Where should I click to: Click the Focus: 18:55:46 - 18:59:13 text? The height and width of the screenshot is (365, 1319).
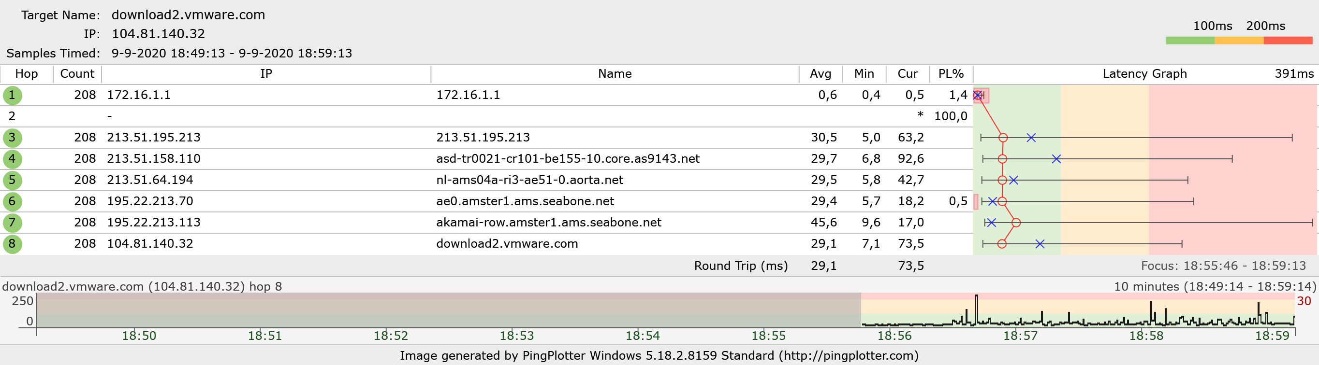click(x=1224, y=267)
